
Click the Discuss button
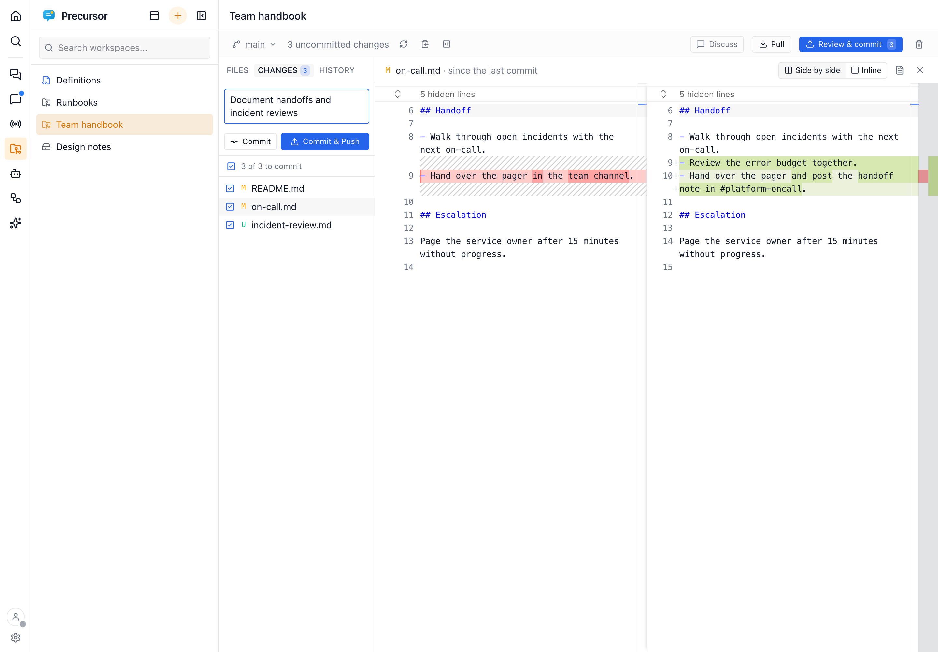pyautogui.click(x=717, y=44)
